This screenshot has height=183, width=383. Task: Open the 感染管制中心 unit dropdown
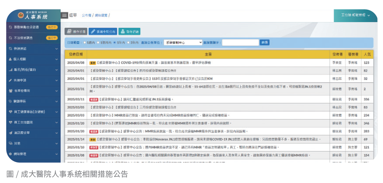183,43
